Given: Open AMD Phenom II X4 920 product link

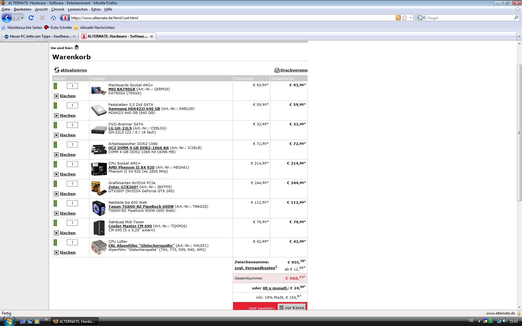Looking at the screenshot, I should pyautogui.click(x=131, y=167).
